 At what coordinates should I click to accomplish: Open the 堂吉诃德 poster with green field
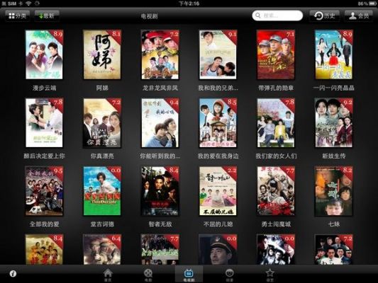[x=102, y=191]
